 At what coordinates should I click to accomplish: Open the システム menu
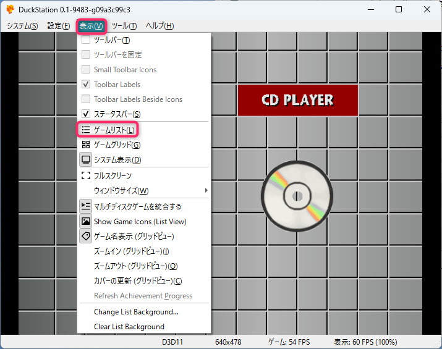point(22,26)
